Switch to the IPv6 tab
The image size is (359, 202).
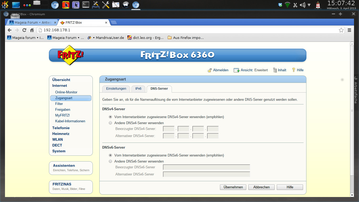(x=138, y=89)
